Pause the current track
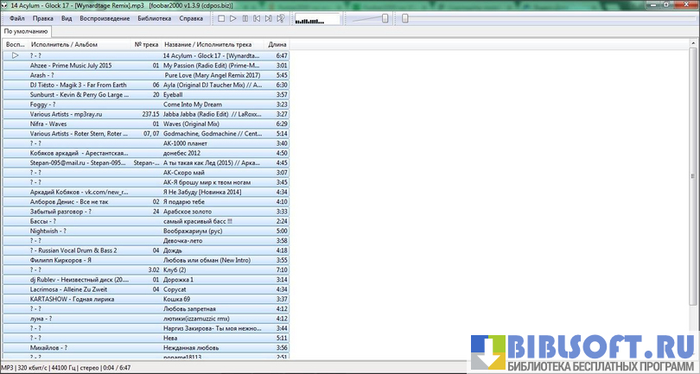 tap(245, 18)
